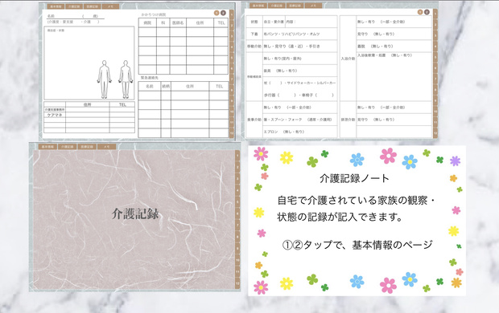Go to side tab 7 on cover page
The height and width of the screenshot is (313, 499).
point(237,226)
